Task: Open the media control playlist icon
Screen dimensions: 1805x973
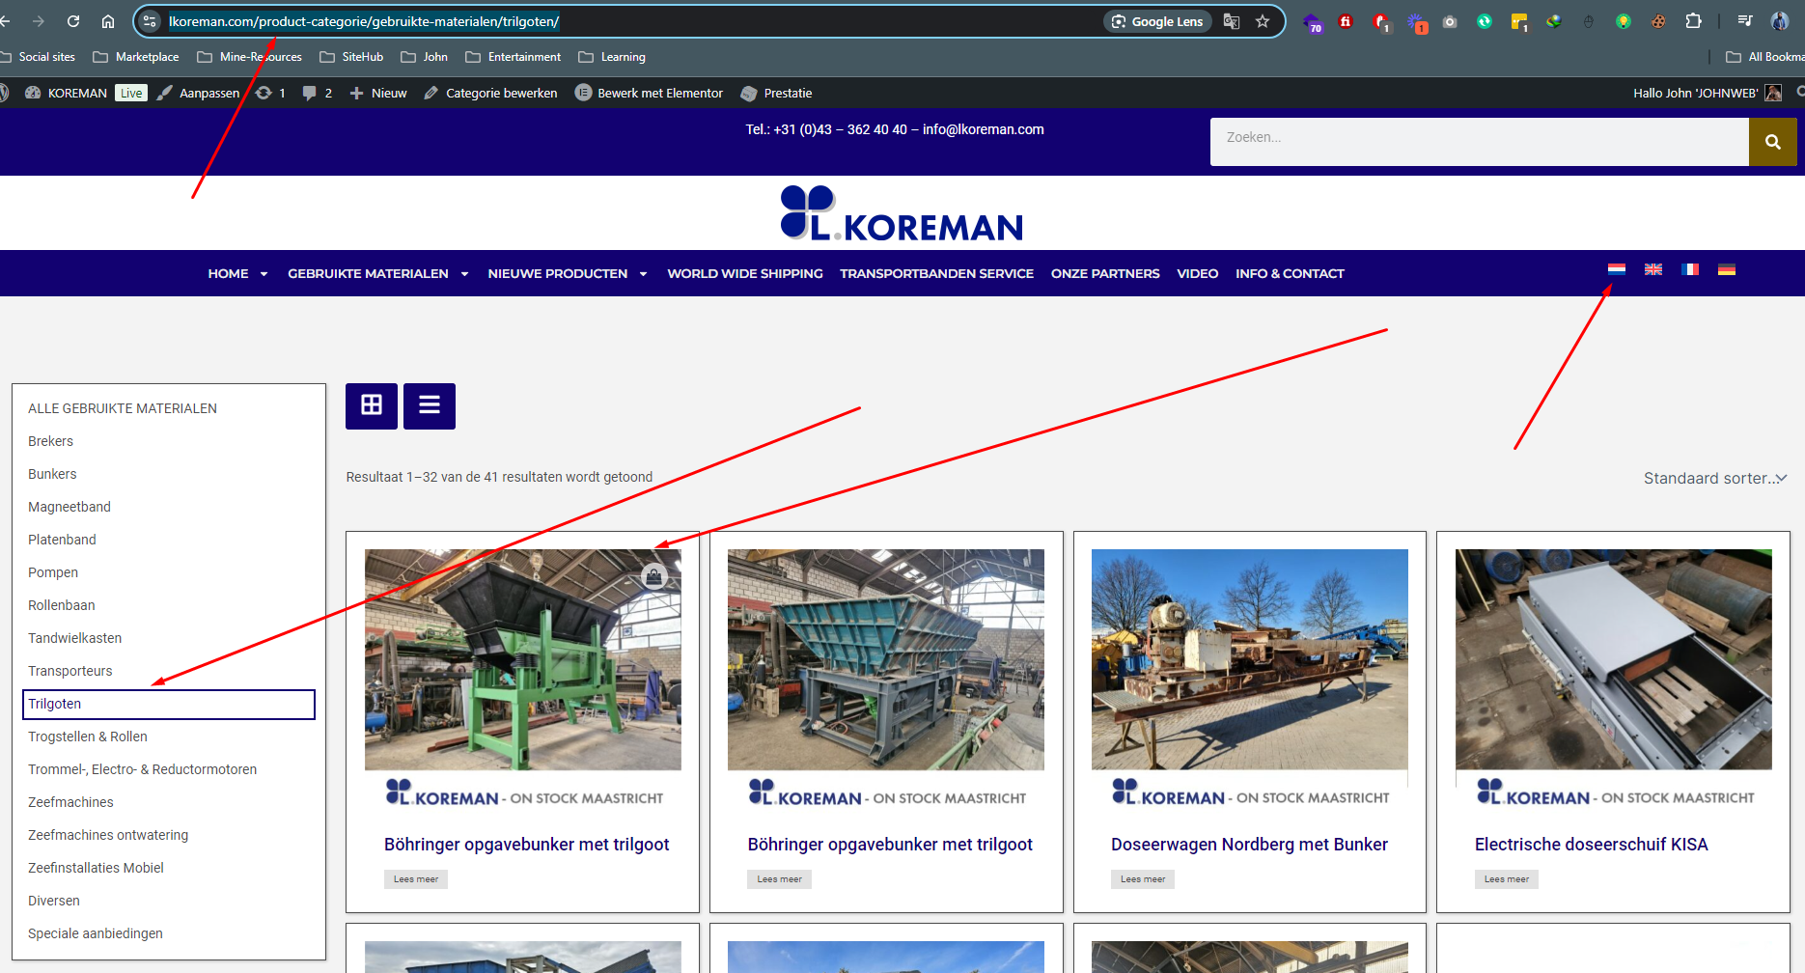Action: click(1745, 21)
